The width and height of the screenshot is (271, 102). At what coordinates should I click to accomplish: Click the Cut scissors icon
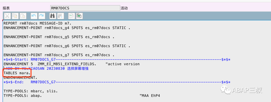7,16
